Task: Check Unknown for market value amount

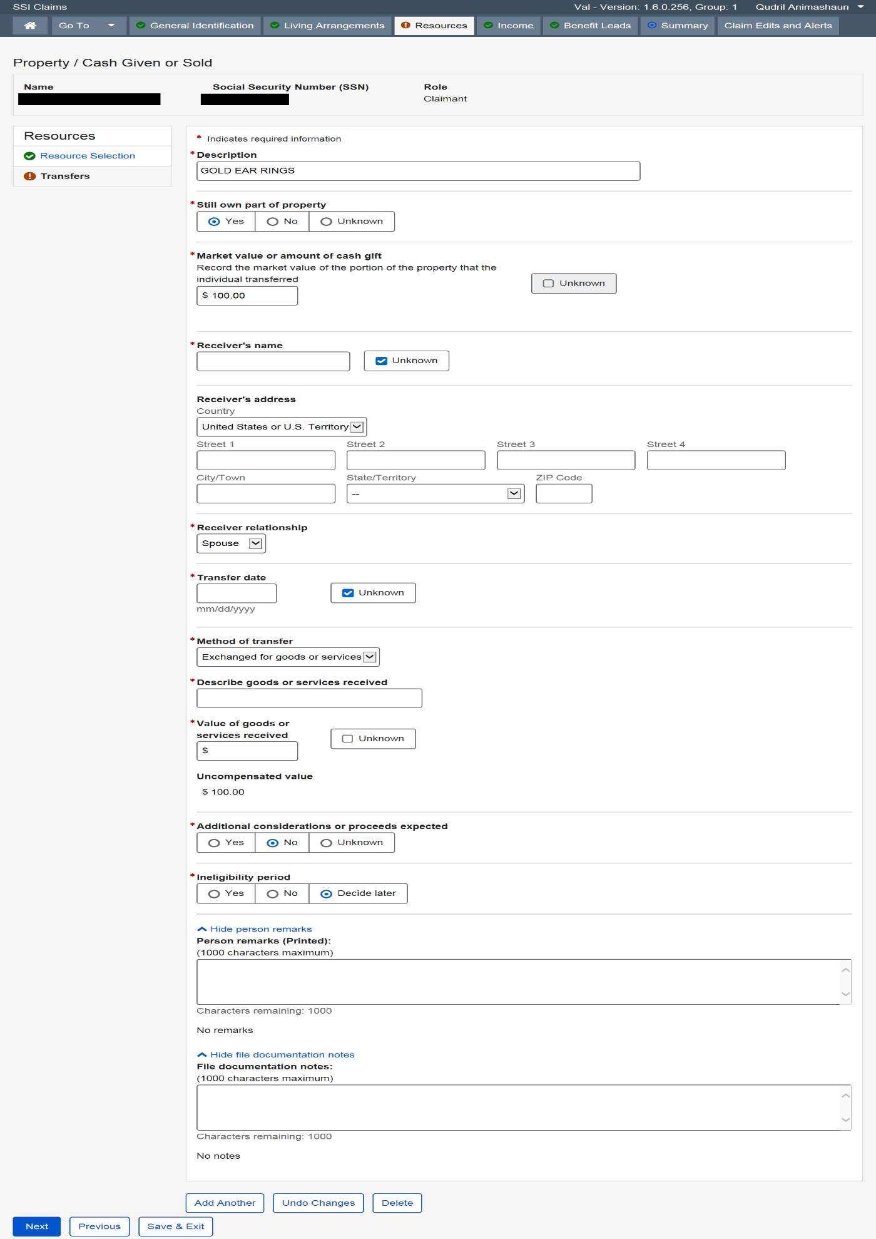Action: (549, 284)
